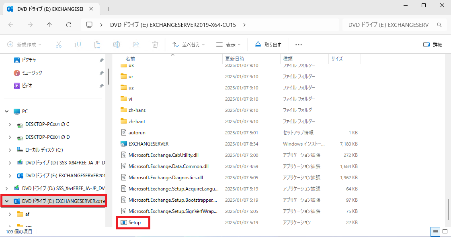This screenshot has width=451, height=237.
Task: Select the zh-hans folder icon
Action: pos(124,110)
